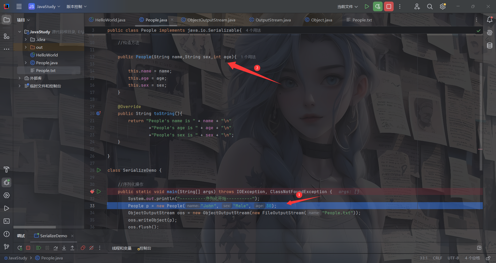Screen dimensions: 496x263
Task: Open the Database tool window
Action: click(490, 46)
